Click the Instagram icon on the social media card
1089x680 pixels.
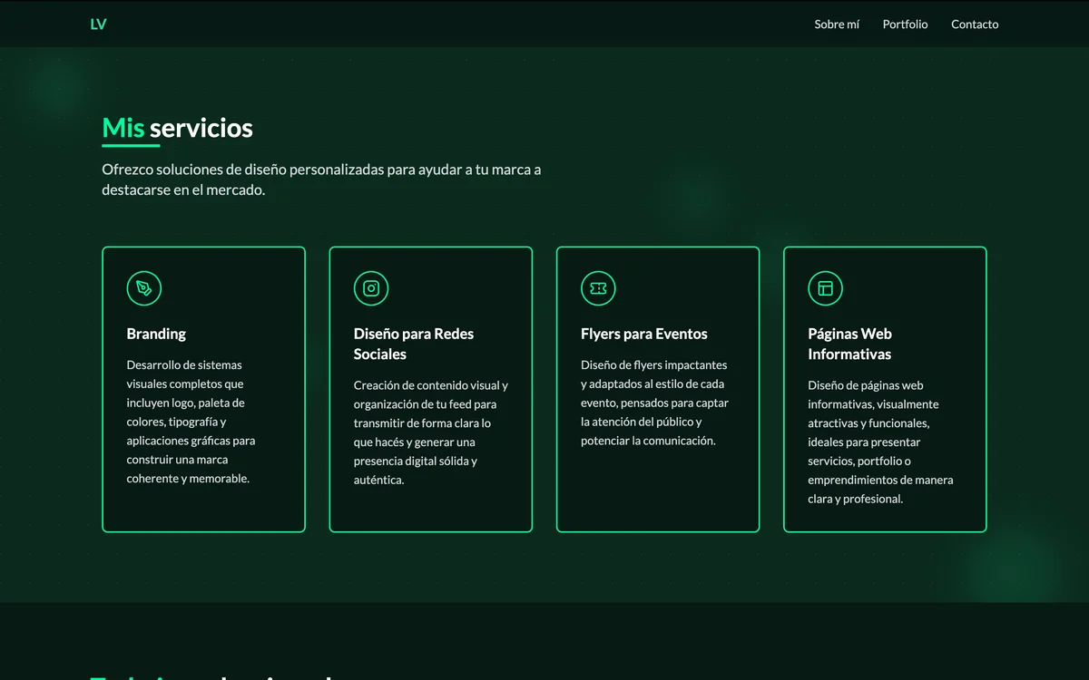coord(371,288)
